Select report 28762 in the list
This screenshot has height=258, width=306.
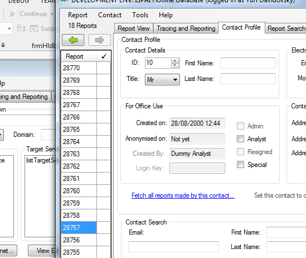(79, 166)
